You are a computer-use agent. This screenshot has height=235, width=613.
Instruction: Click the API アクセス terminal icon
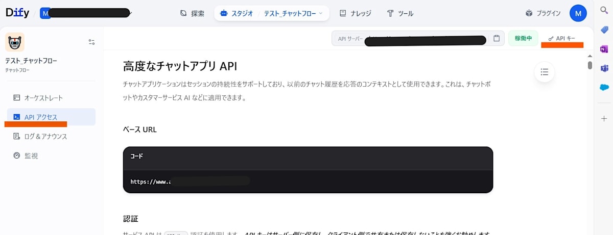click(x=17, y=117)
